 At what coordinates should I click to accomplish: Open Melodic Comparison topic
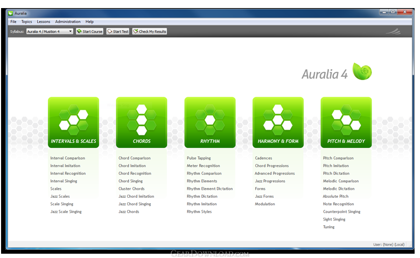[341, 181]
